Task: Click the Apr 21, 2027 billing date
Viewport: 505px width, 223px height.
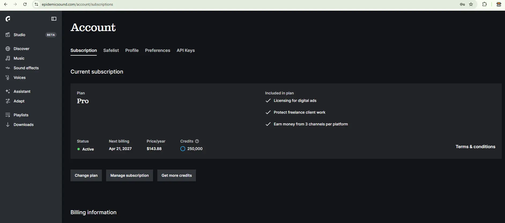Action: point(120,149)
